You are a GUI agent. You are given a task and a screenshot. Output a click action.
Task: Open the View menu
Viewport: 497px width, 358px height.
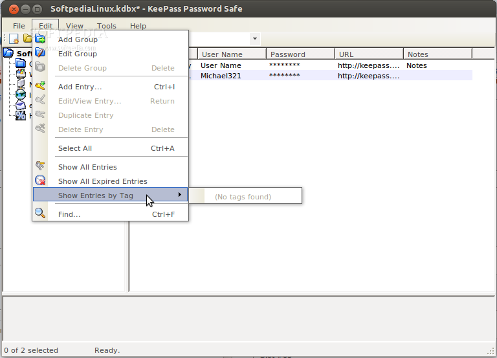[x=74, y=26]
